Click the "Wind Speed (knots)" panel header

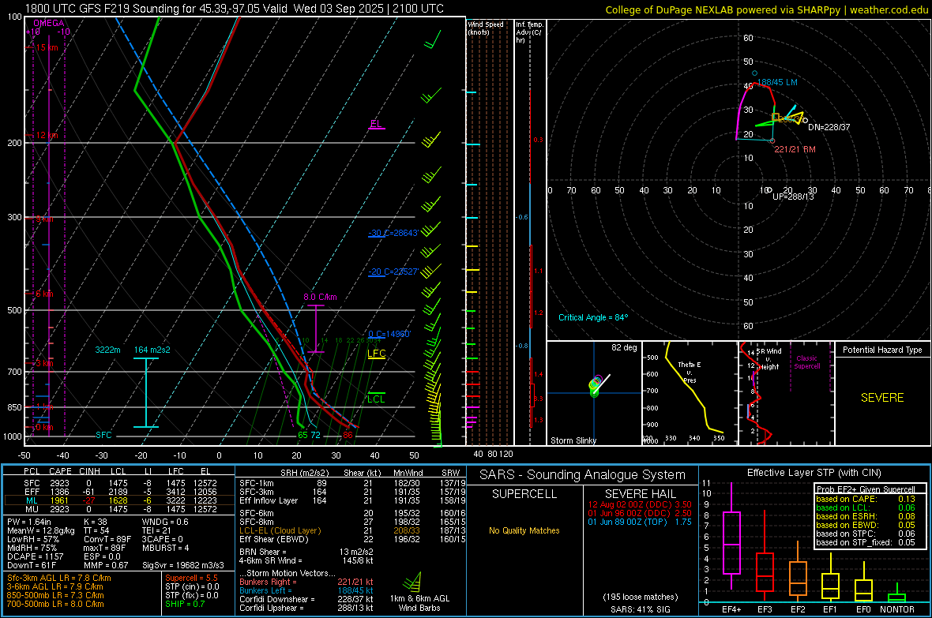(486, 28)
